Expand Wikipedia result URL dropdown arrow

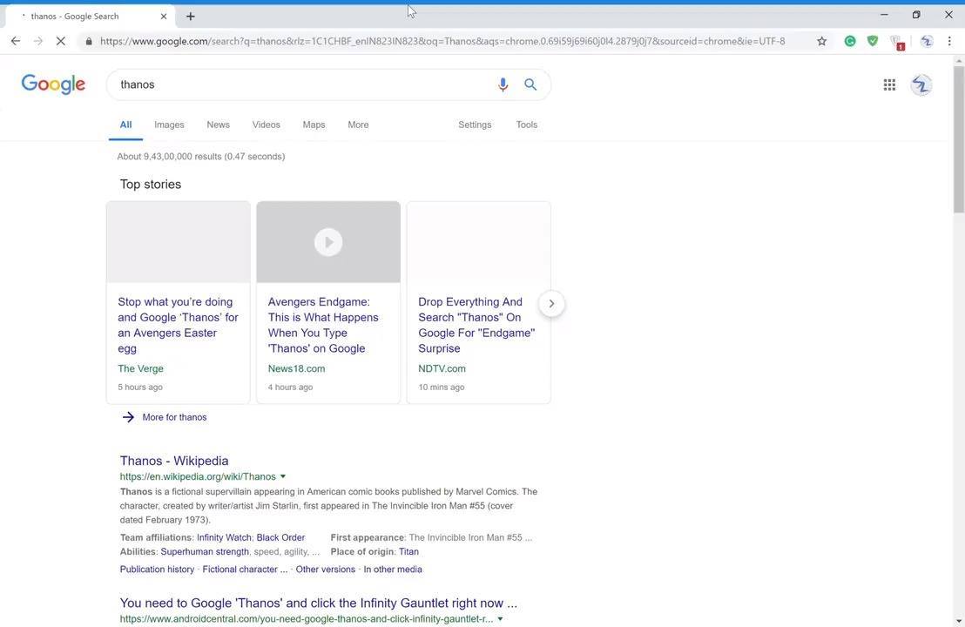(x=283, y=476)
